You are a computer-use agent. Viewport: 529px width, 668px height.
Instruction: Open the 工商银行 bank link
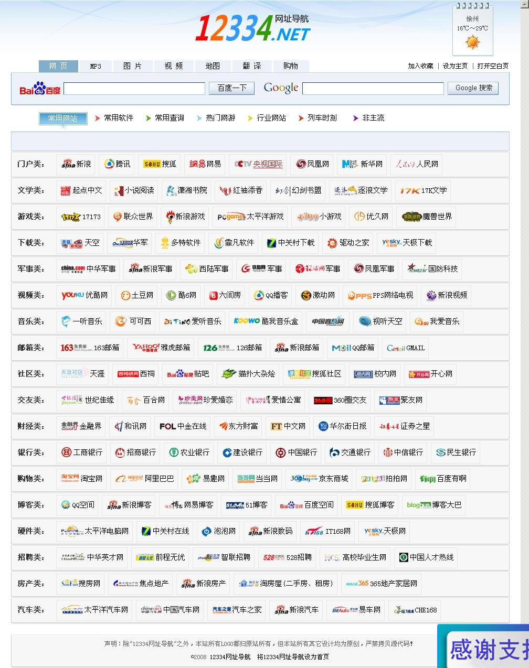(82, 452)
